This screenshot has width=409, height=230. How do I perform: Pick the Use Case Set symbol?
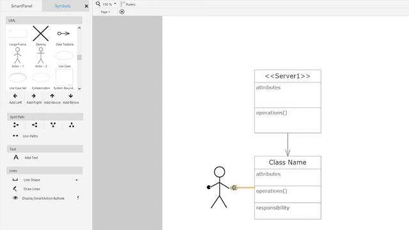(x=17, y=77)
